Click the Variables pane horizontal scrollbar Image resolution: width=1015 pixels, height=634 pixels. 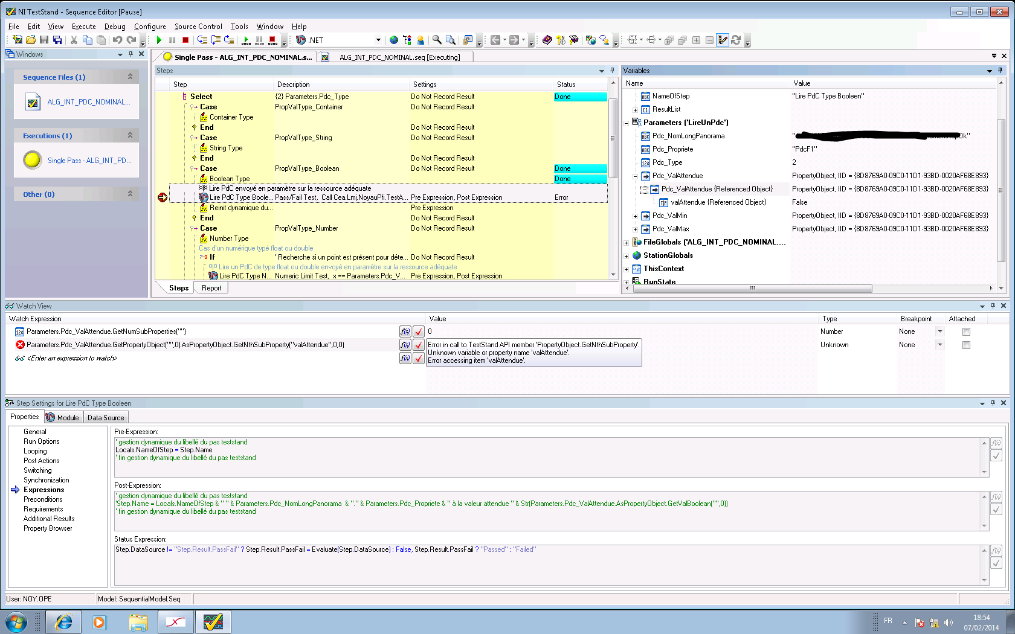[752, 288]
